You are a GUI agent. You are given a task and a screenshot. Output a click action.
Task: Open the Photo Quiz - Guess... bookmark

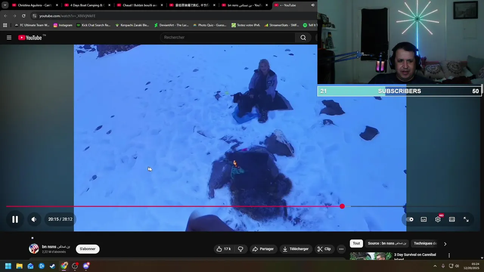coord(209,25)
